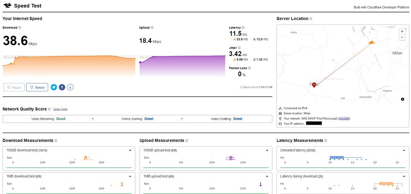The width and height of the screenshot is (411, 194).
Task: Click the download results icon
Action: [x=70, y=87]
